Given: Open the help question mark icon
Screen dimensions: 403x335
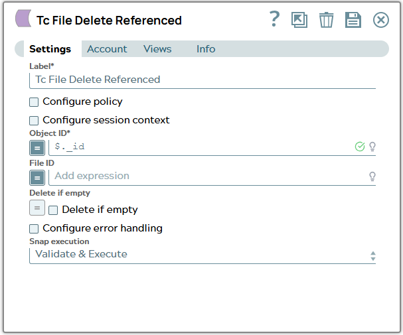Looking at the screenshot, I should click(x=274, y=19).
